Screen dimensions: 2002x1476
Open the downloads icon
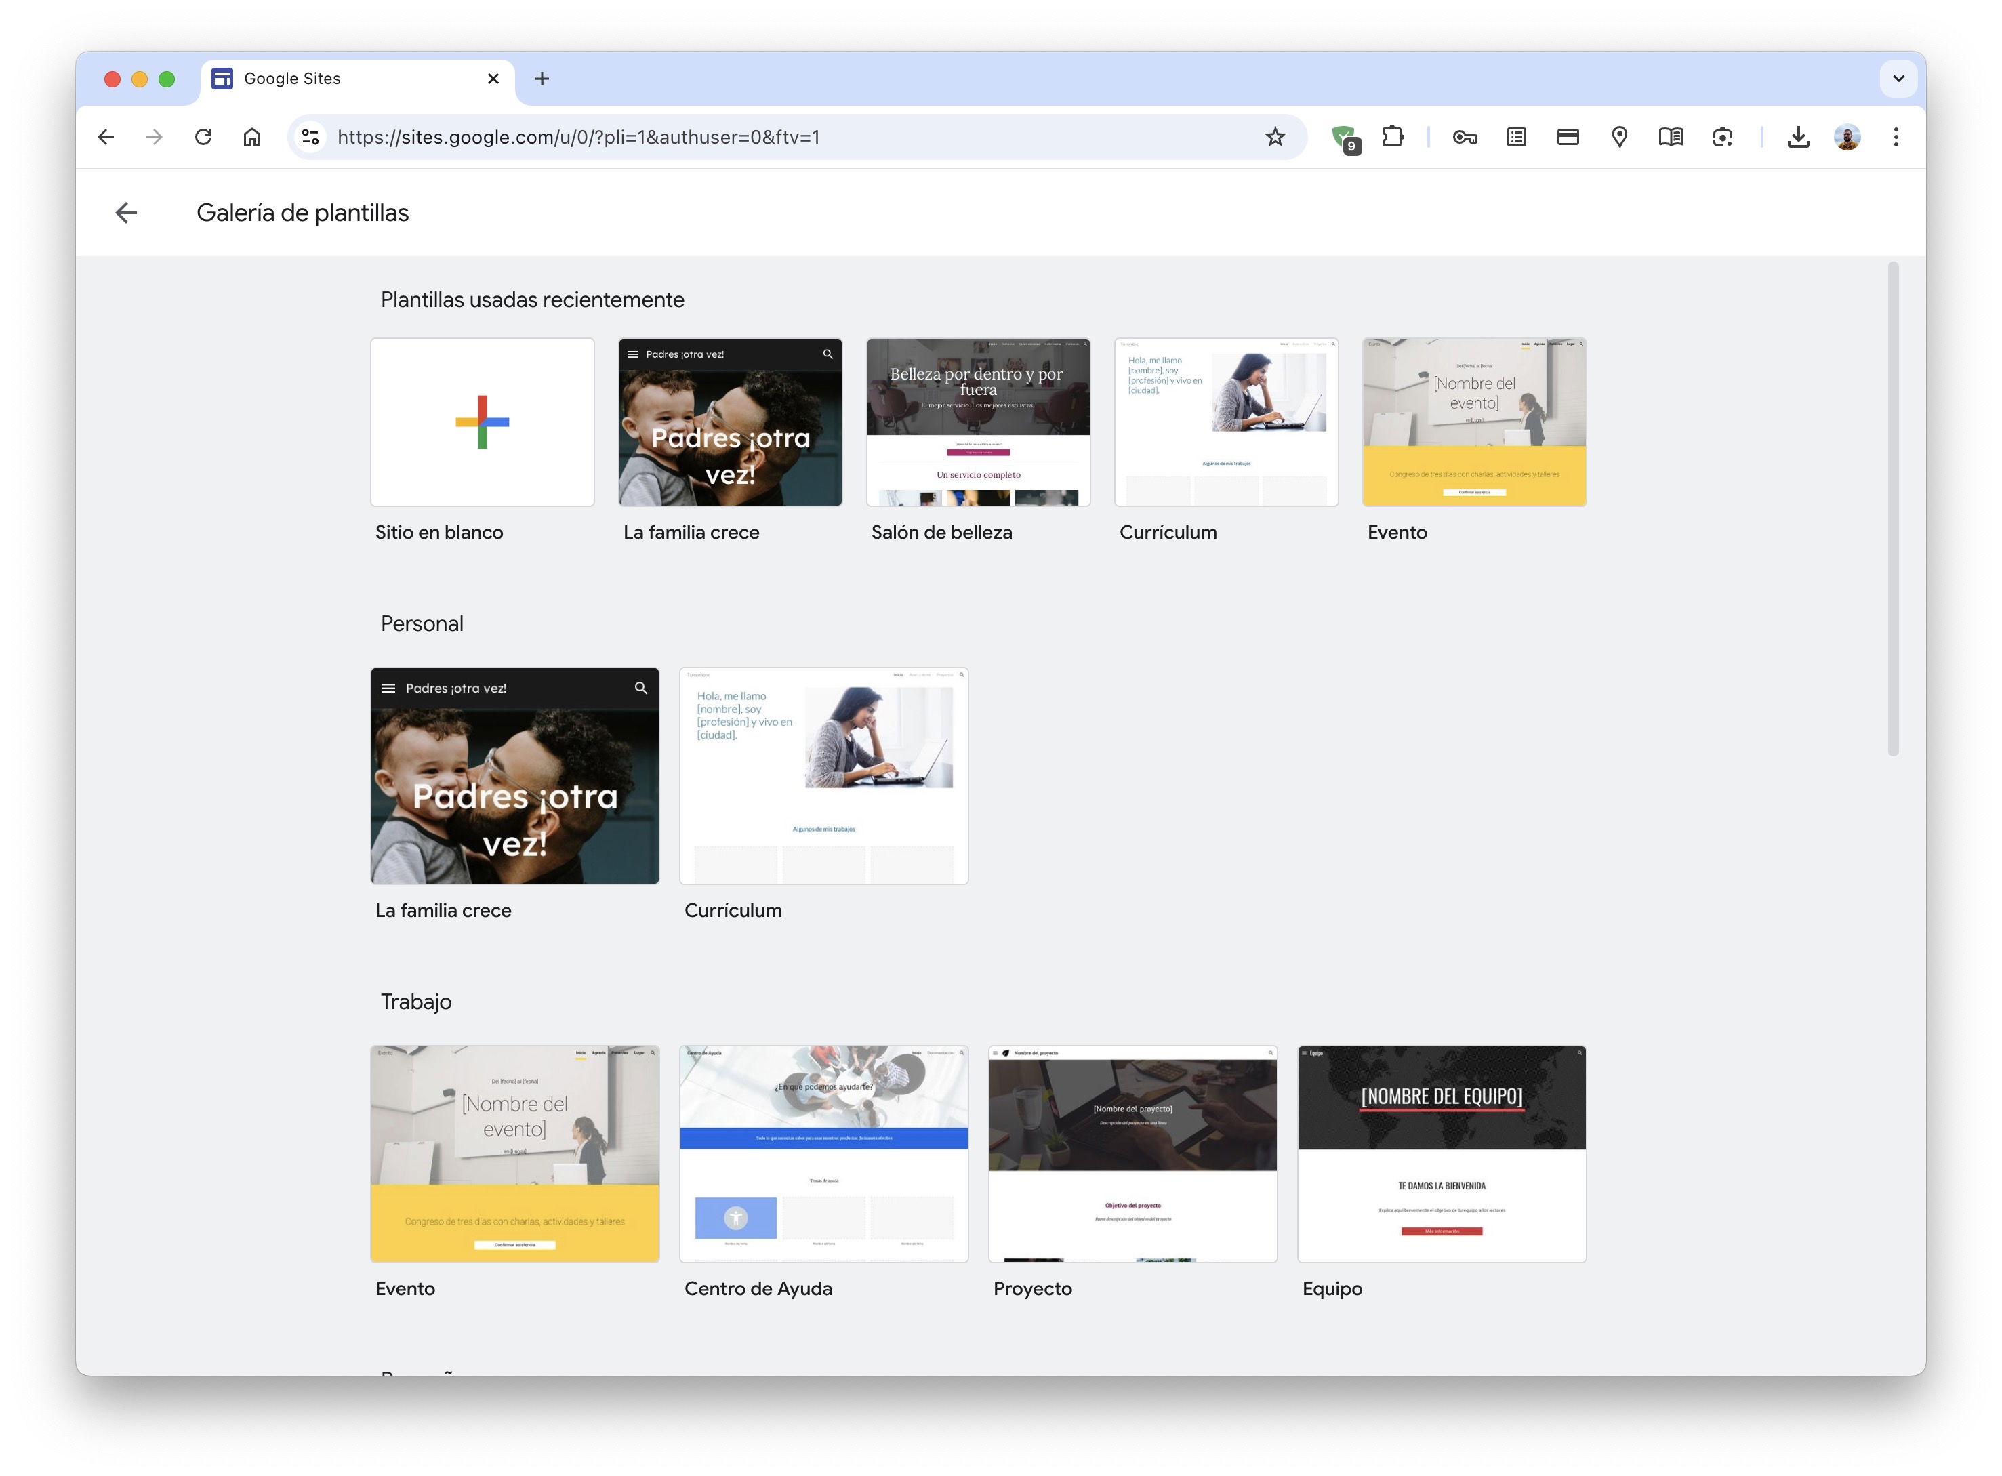(1798, 137)
